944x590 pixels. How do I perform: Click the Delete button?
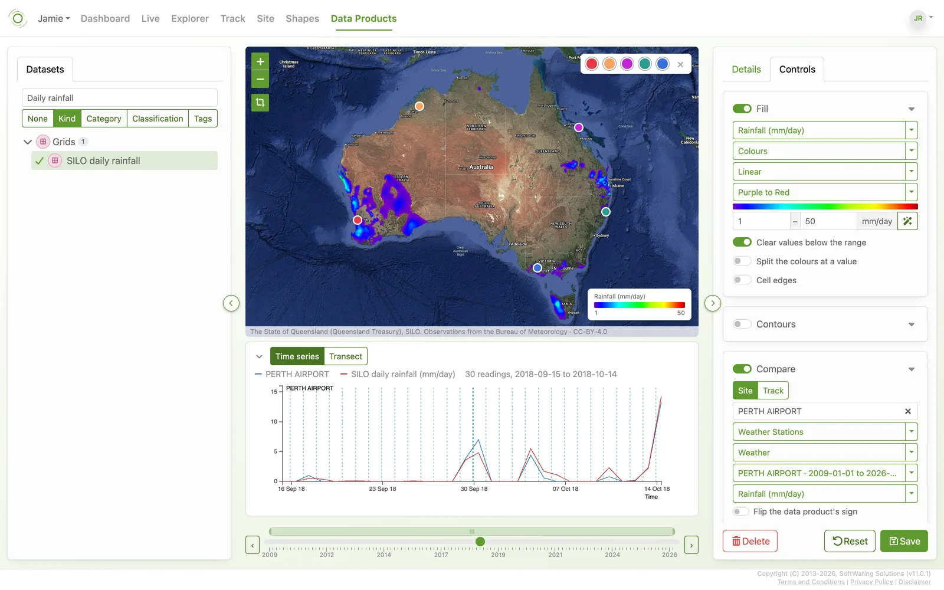point(750,541)
